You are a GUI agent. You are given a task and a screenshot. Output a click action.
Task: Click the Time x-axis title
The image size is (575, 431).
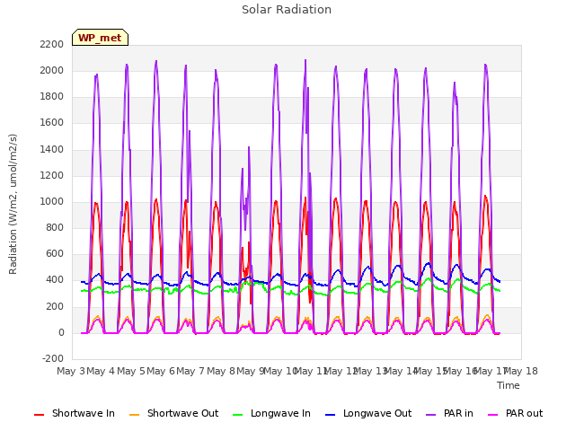point(509,385)
